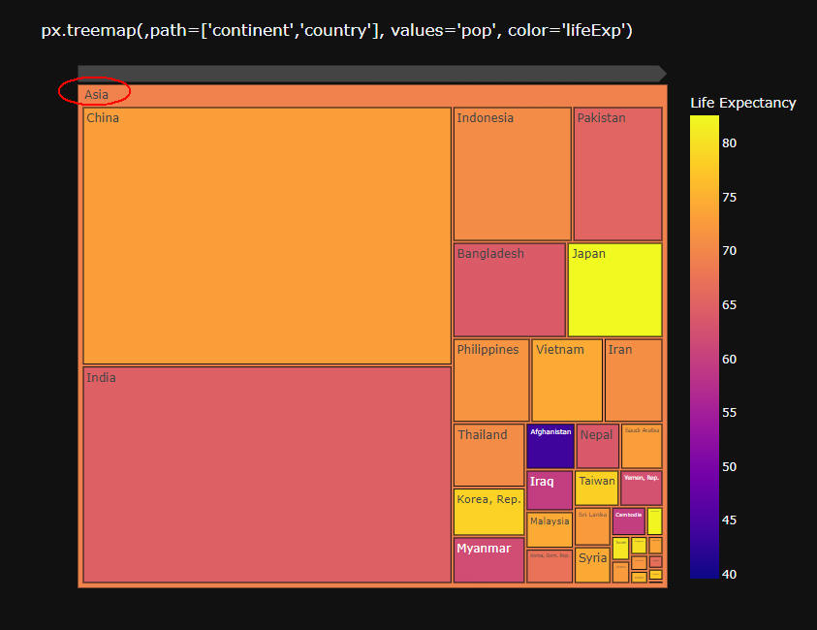The height and width of the screenshot is (630, 817).
Task: Open the Syria tile
Action: 592,565
